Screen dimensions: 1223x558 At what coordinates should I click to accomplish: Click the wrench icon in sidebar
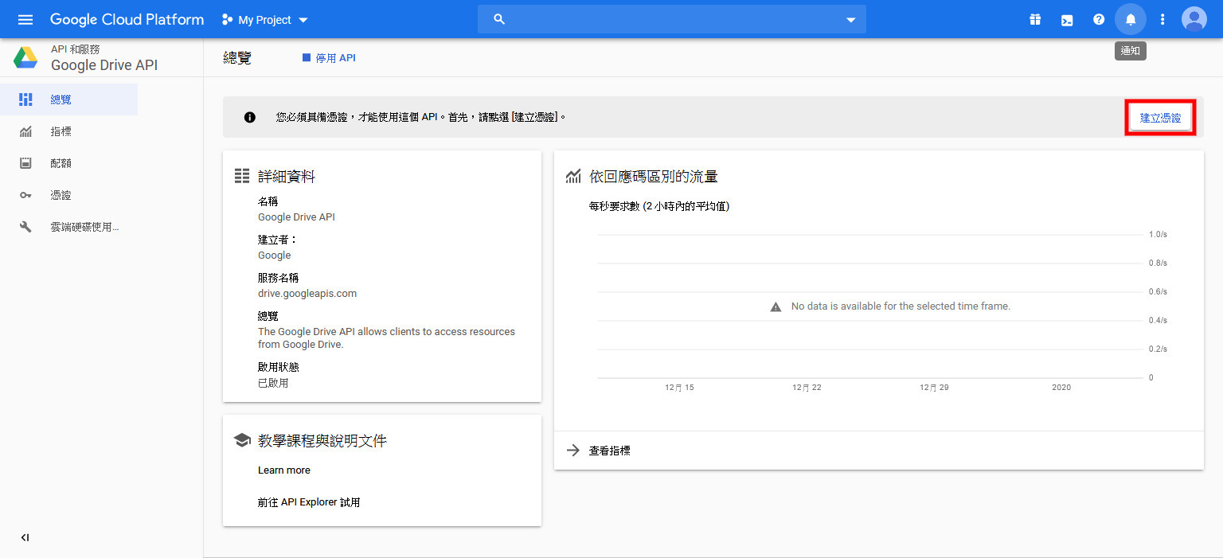(25, 227)
